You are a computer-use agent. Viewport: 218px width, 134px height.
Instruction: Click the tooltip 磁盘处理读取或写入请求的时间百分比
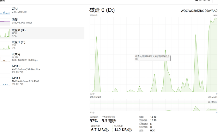click(153, 58)
